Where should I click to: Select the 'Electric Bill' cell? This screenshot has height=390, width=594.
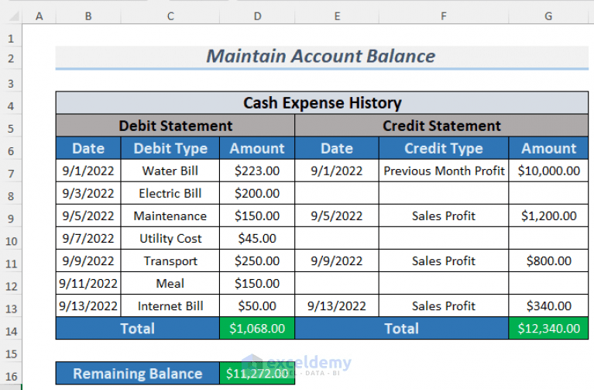170,193
